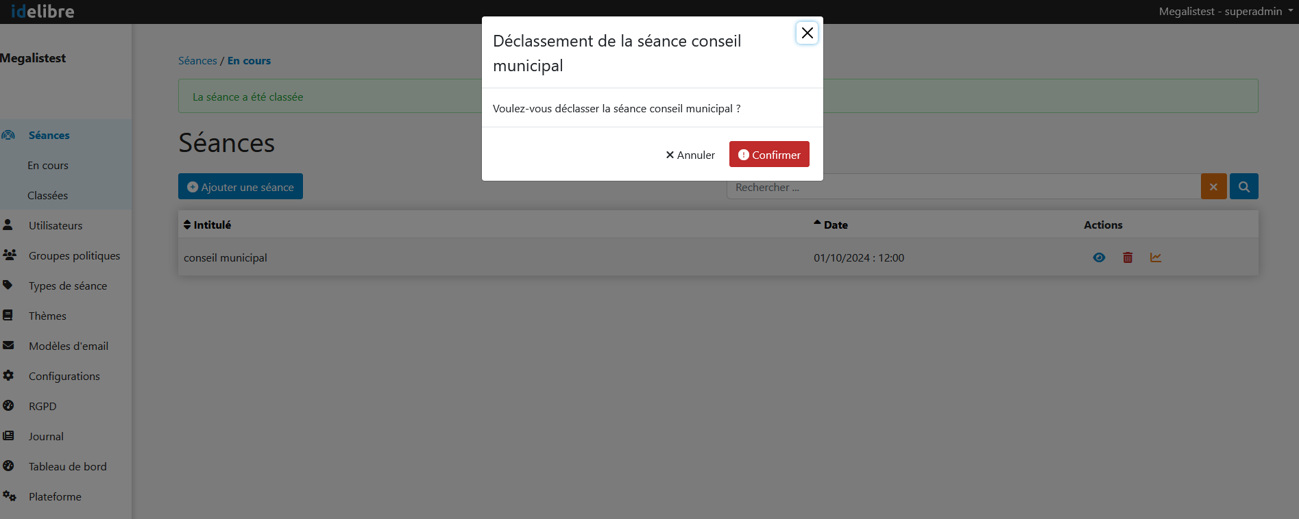
Task: Open Modèles d'email from sidebar
Action: 68,346
